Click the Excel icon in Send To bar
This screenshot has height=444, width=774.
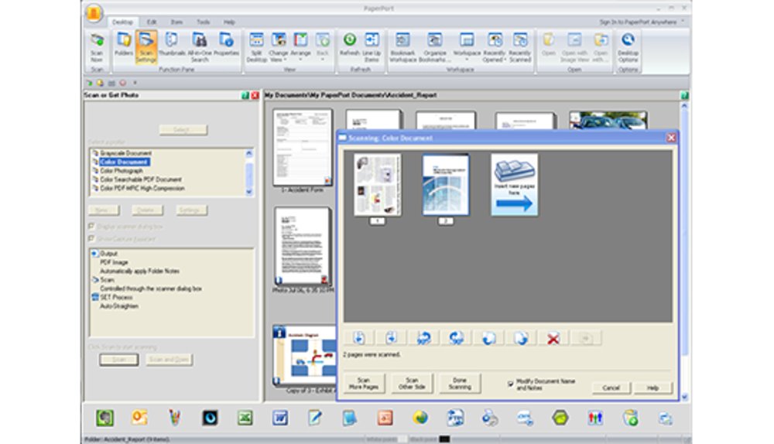pyautogui.click(x=245, y=418)
